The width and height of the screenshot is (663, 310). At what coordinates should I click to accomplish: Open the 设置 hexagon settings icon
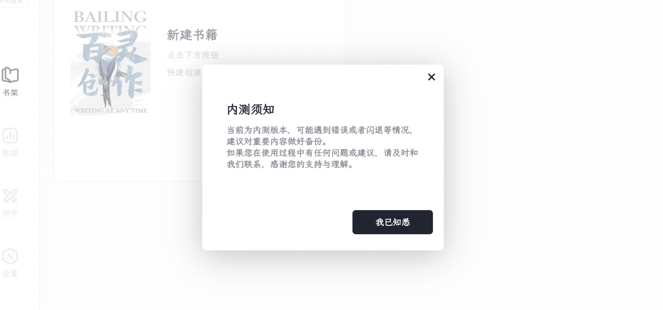[10, 256]
